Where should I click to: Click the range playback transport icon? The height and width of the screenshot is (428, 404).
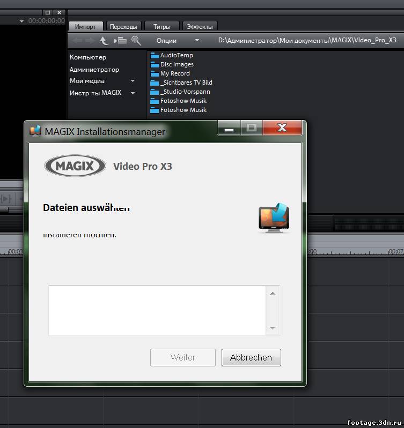6,198
